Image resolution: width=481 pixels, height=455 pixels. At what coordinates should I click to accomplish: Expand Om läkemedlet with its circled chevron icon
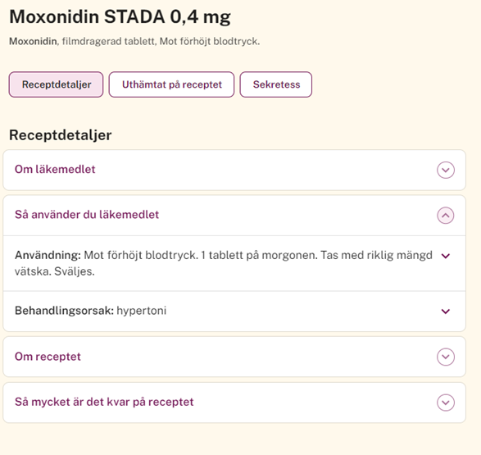click(x=446, y=170)
